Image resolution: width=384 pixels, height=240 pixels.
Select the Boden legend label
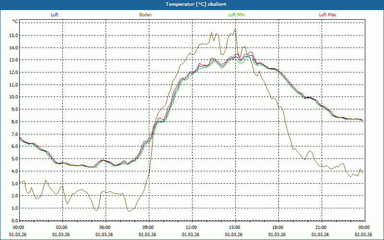(x=145, y=15)
